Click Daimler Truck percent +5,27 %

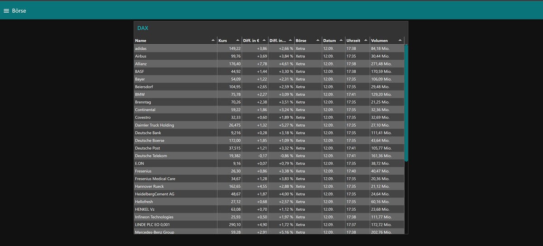pos(286,125)
